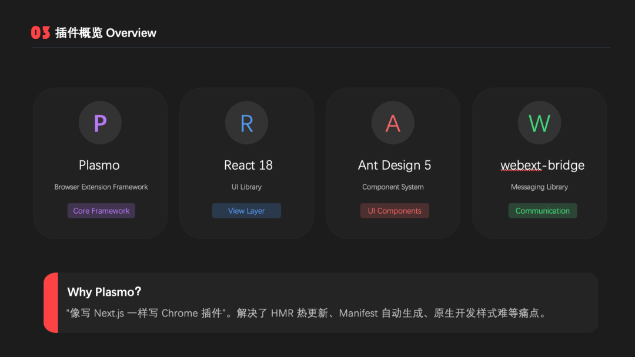Screen dimensions: 635x357
Task: Click the red 03 section number
Action: (x=41, y=33)
